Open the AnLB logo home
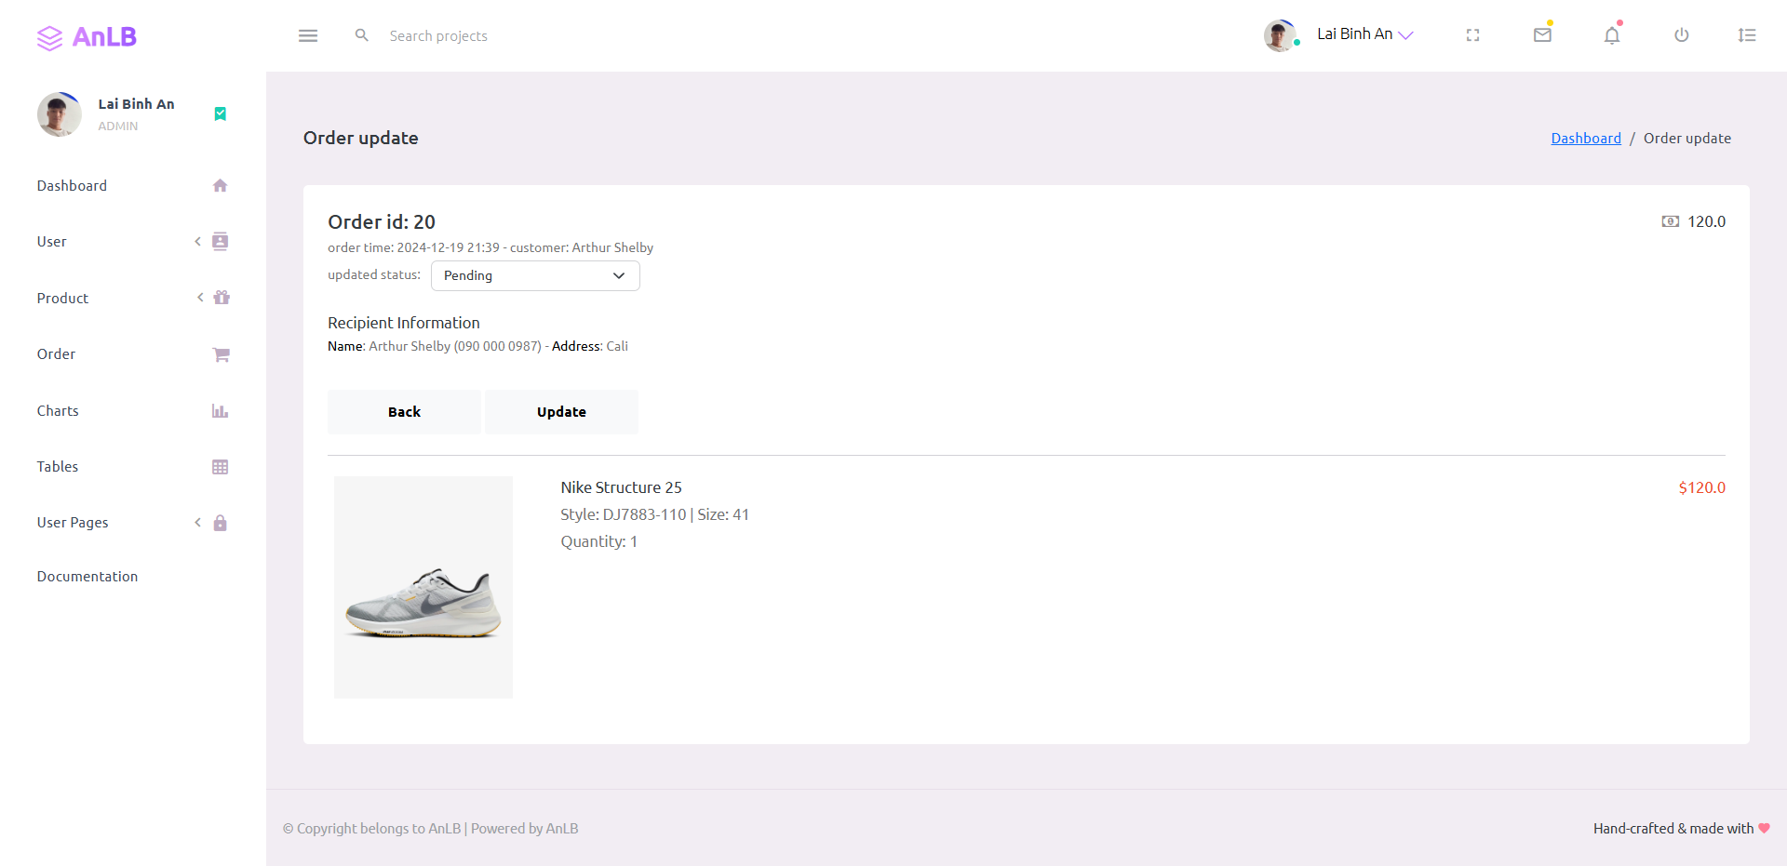 87,37
